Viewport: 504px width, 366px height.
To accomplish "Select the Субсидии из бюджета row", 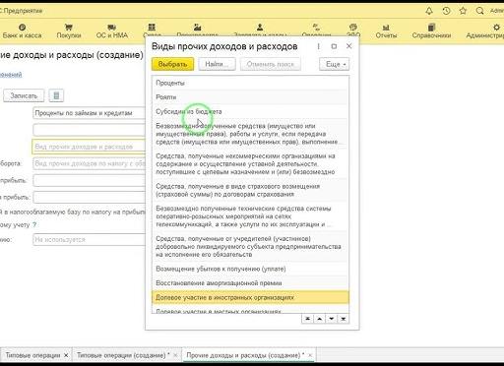I will pyautogui.click(x=250, y=112).
